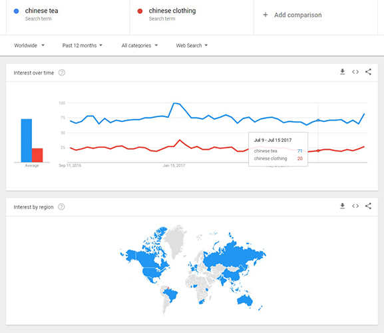Download the Interest by region data
Viewport: 384px width, 333px height.
pos(342,206)
